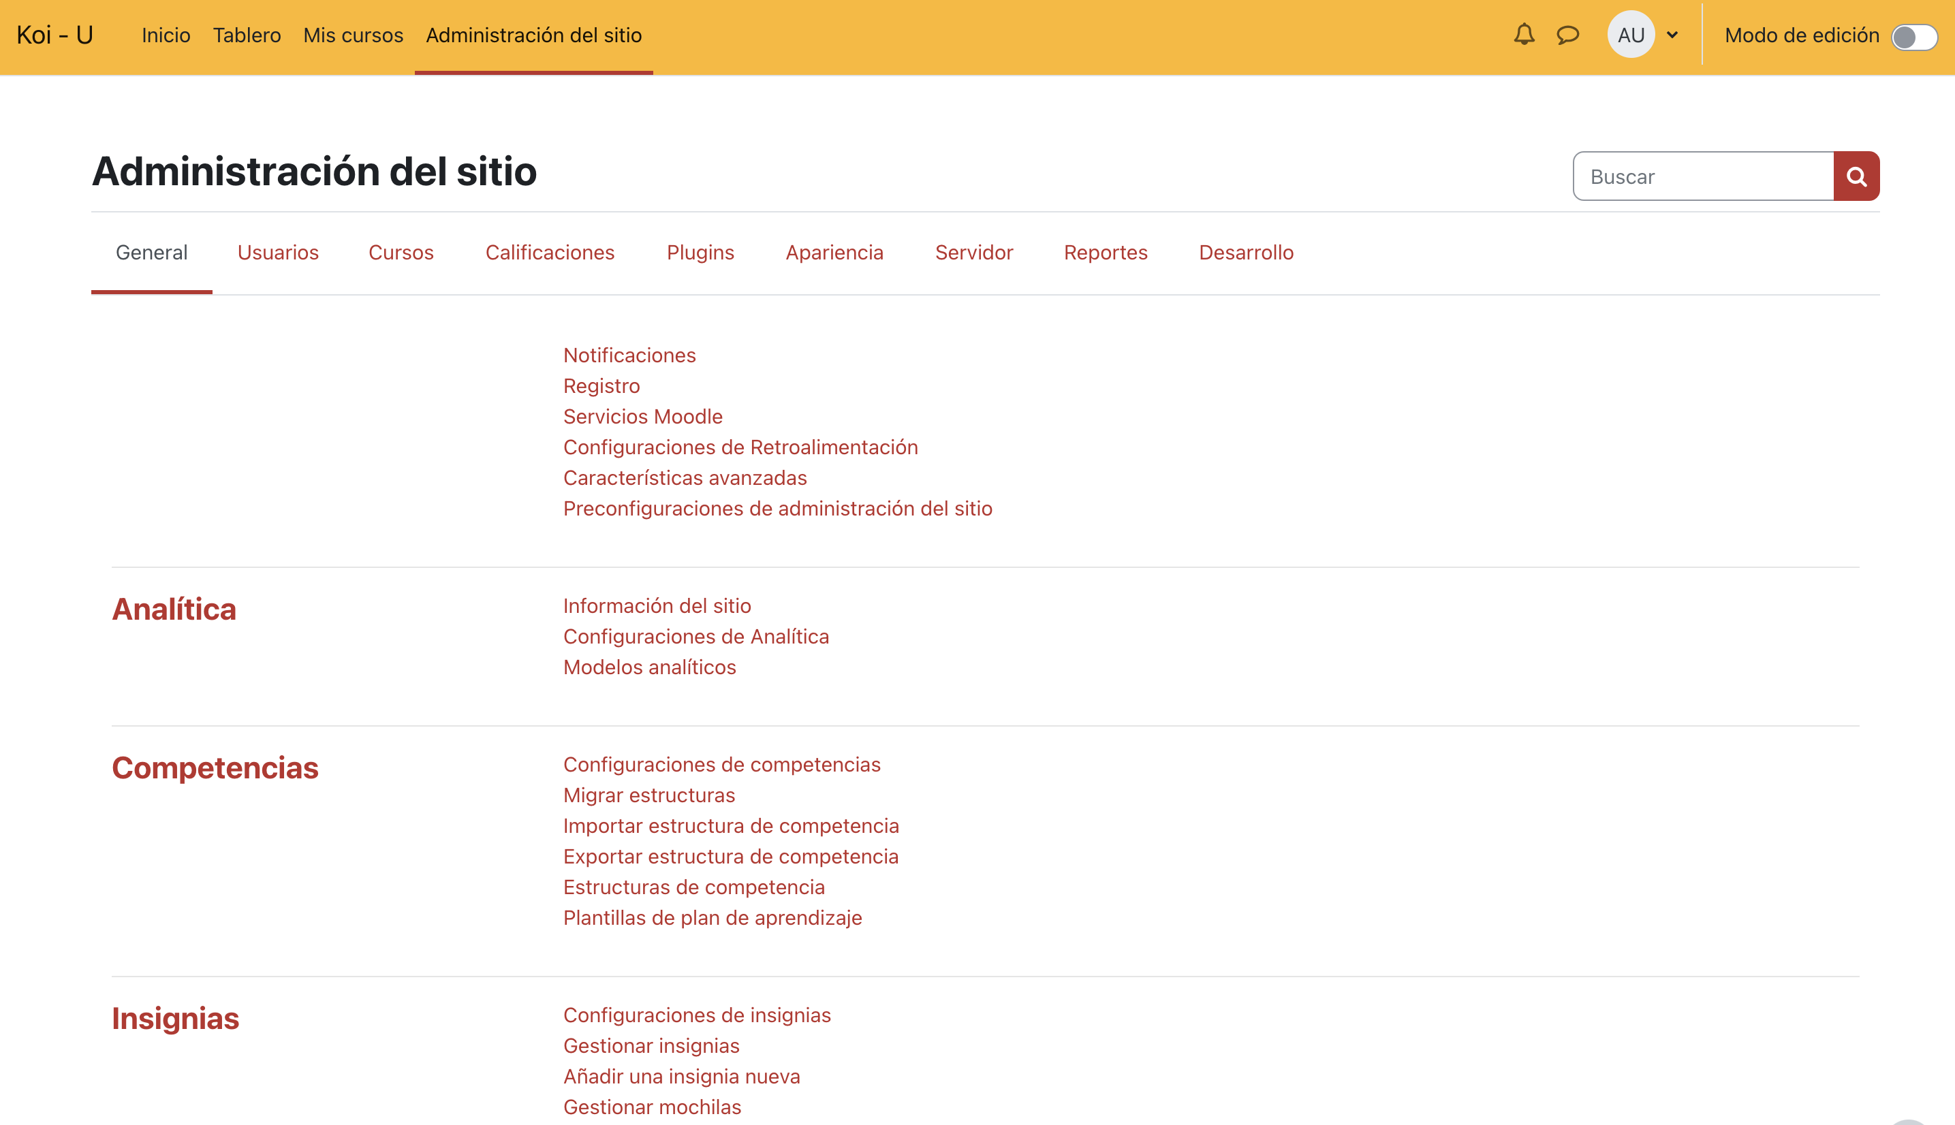
Task: Click the Koi - U site logo
Action: pyautogui.click(x=55, y=35)
